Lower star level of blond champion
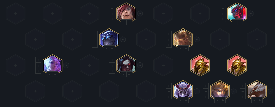The width and height of the screenshot is (275, 107). 217,100
